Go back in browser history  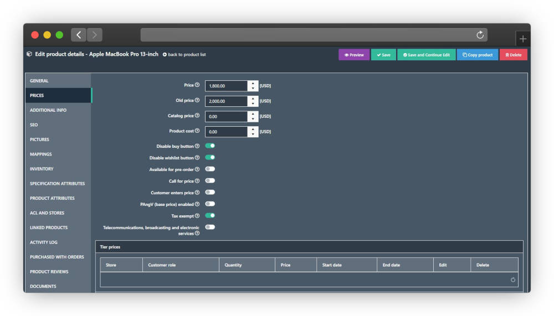pos(79,35)
